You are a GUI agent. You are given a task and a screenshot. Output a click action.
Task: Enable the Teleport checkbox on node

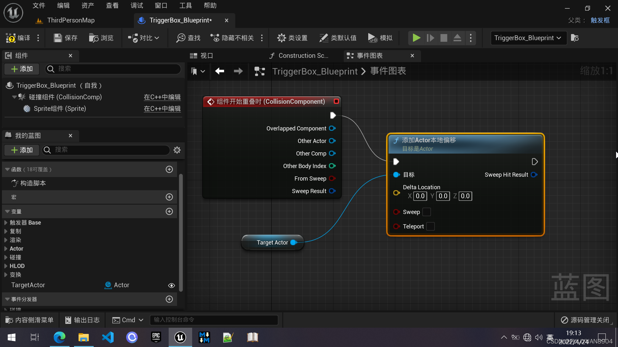[430, 227]
